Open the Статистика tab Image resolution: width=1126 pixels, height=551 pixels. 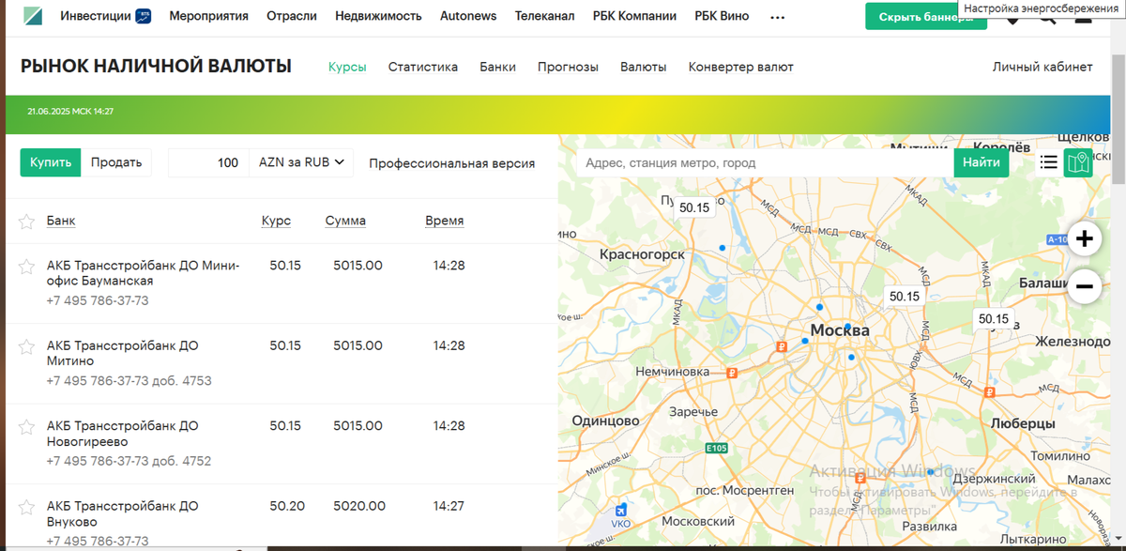click(423, 67)
